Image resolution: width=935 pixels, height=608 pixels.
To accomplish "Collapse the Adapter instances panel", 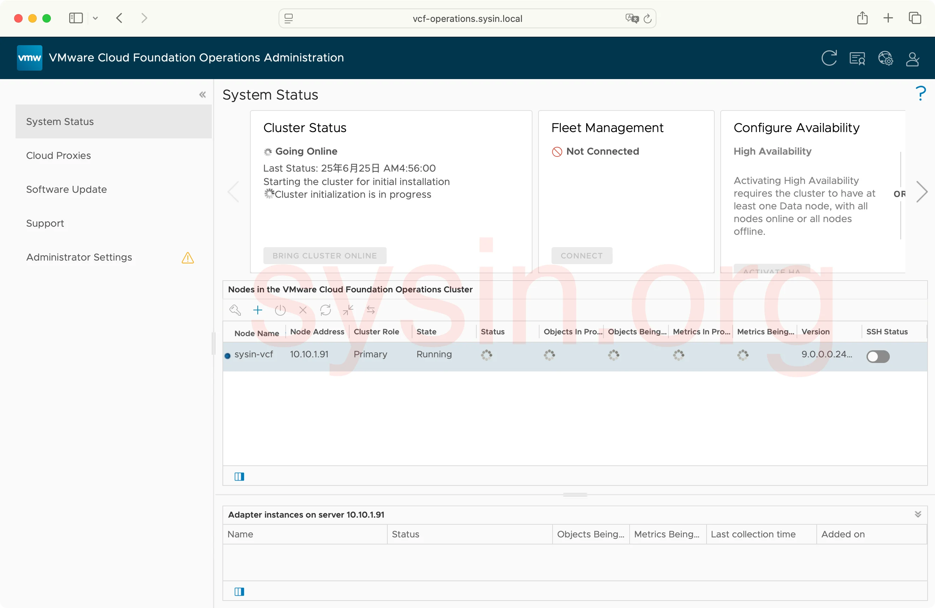I will (918, 514).
